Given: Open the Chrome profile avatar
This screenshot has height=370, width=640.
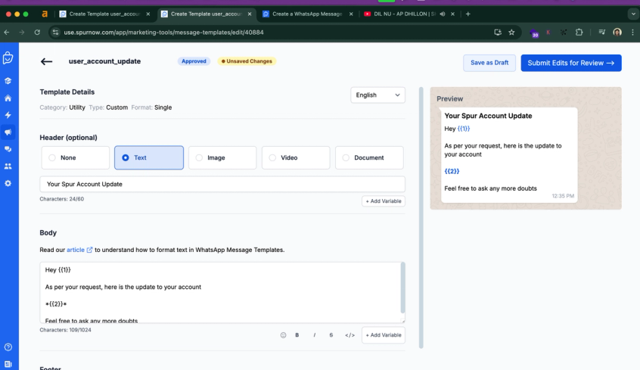Looking at the screenshot, I should [x=617, y=33].
